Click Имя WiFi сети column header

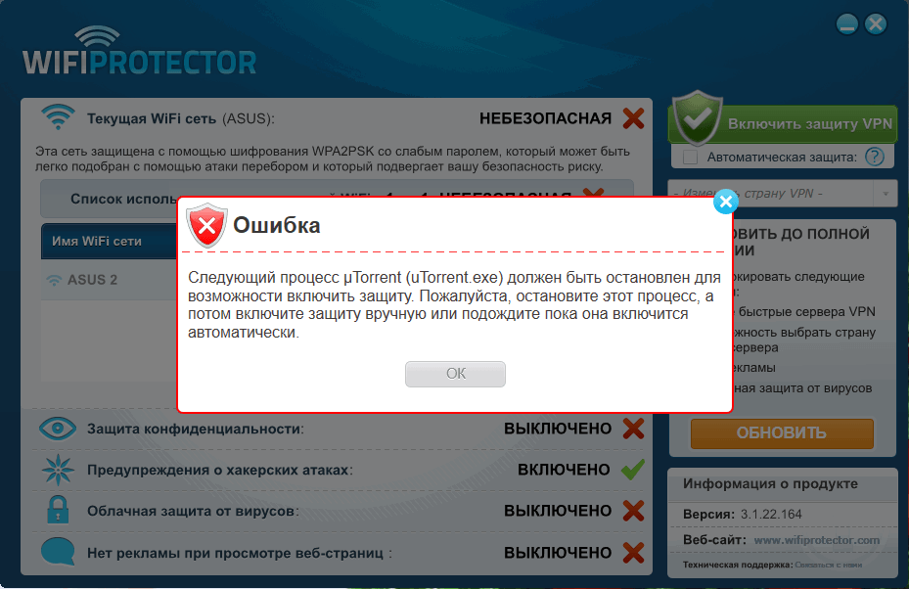tap(97, 241)
